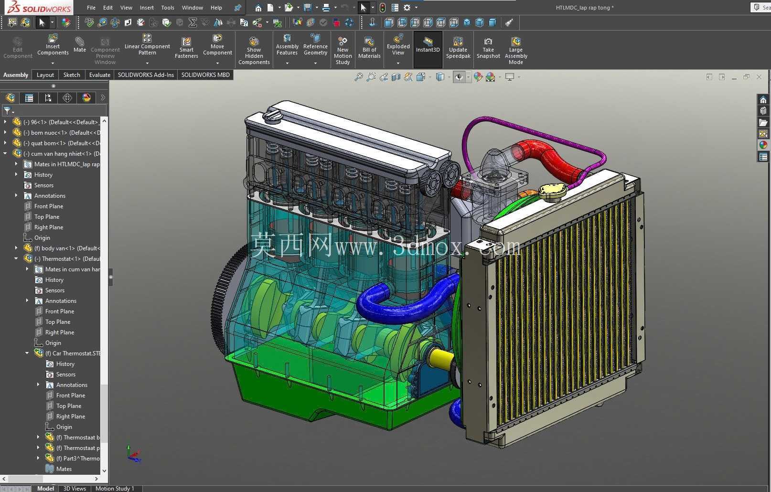Click panel collapse arrow next to tree tabs
The image size is (771, 492).
pyautogui.click(x=103, y=98)
